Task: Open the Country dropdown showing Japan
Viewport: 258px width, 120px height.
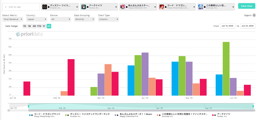Action: tap(37, 19)
